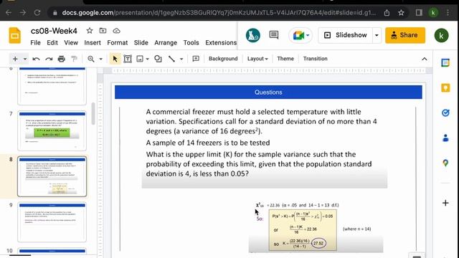The width and height of the screenshot is (459, 258).
Task: Add a new slide with plus button
Action: point(15,59)
